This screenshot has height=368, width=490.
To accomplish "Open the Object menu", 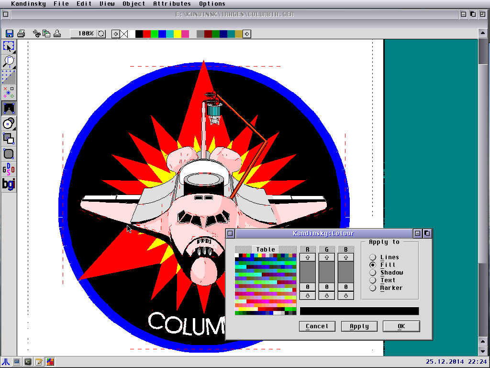I will [x=134, y=4].
